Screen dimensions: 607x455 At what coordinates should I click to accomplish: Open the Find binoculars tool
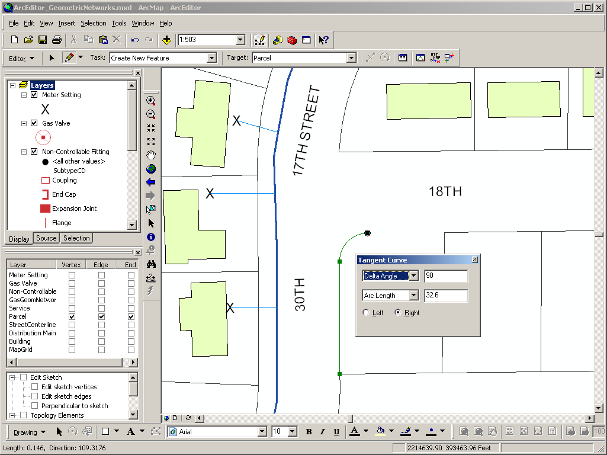pyautogui.click(x=151, y=264)
